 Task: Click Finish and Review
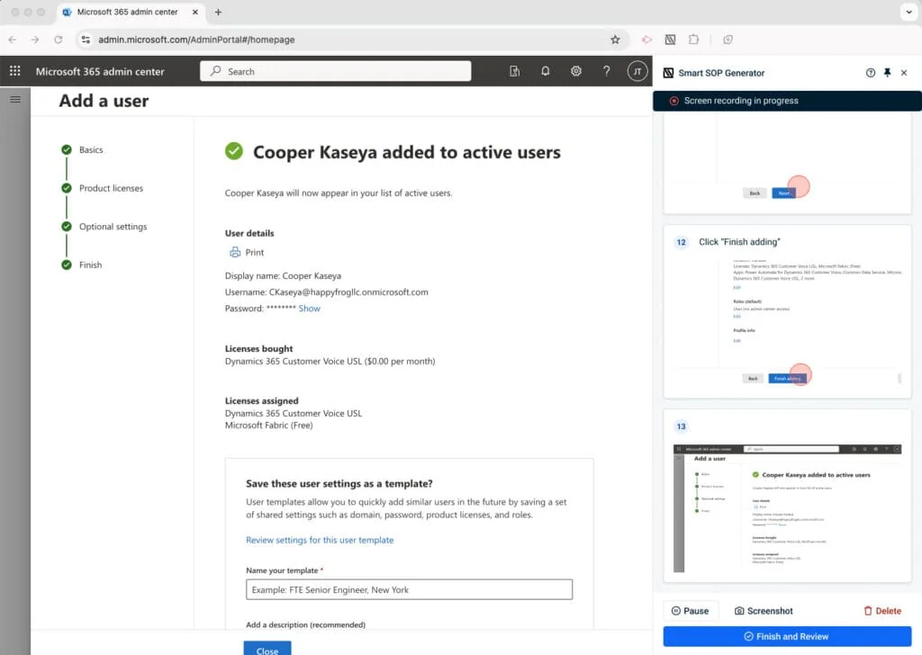(x=787, y=636)
